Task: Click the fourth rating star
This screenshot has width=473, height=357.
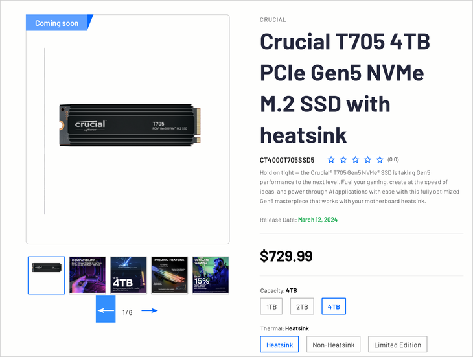Action: tap(367, 160)
